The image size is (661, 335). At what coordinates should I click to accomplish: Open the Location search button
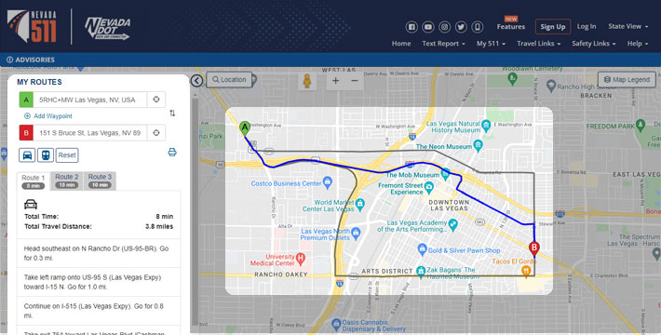tap(229, 80)
